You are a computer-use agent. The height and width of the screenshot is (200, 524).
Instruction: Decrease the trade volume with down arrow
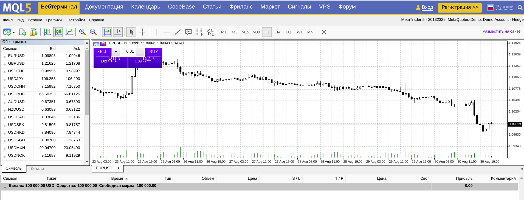click(116, 52)
